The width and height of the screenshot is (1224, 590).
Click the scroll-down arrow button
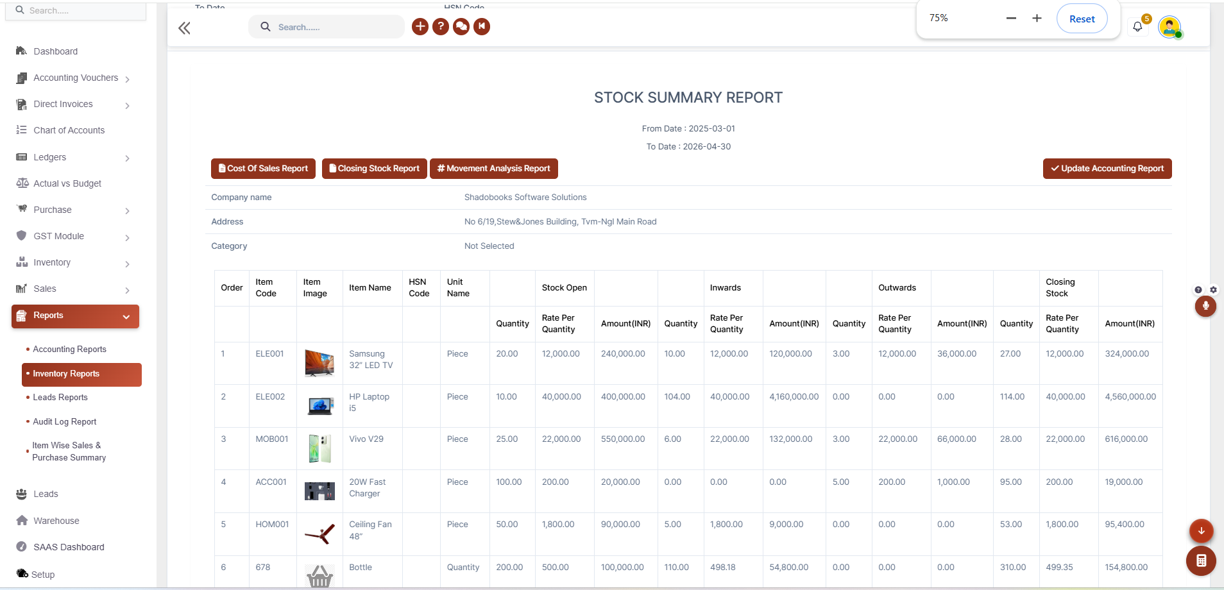click(x=1201, y=531)
